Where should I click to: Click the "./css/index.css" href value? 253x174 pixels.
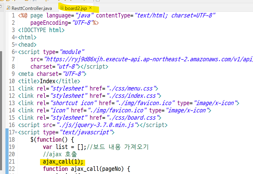(x=133, y=96)
